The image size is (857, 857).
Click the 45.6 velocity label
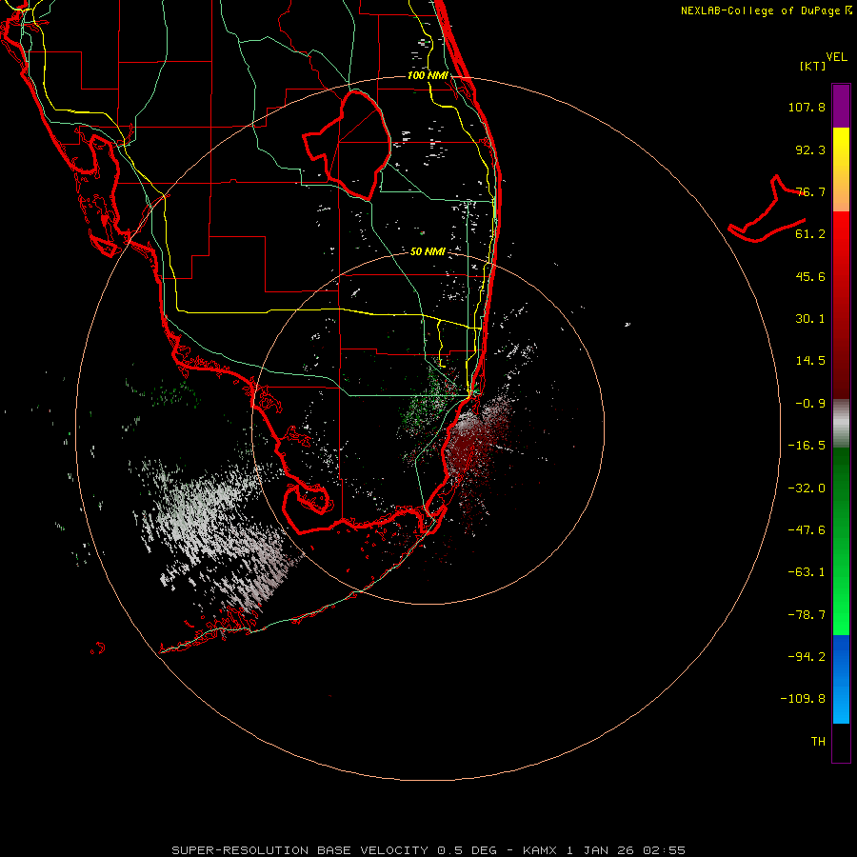pyautogui.click(x=810, y=276)
